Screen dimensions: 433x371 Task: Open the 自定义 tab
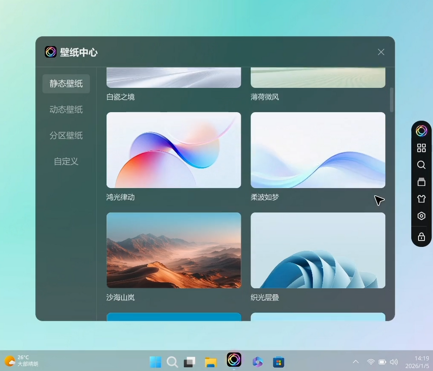(66, 162)
